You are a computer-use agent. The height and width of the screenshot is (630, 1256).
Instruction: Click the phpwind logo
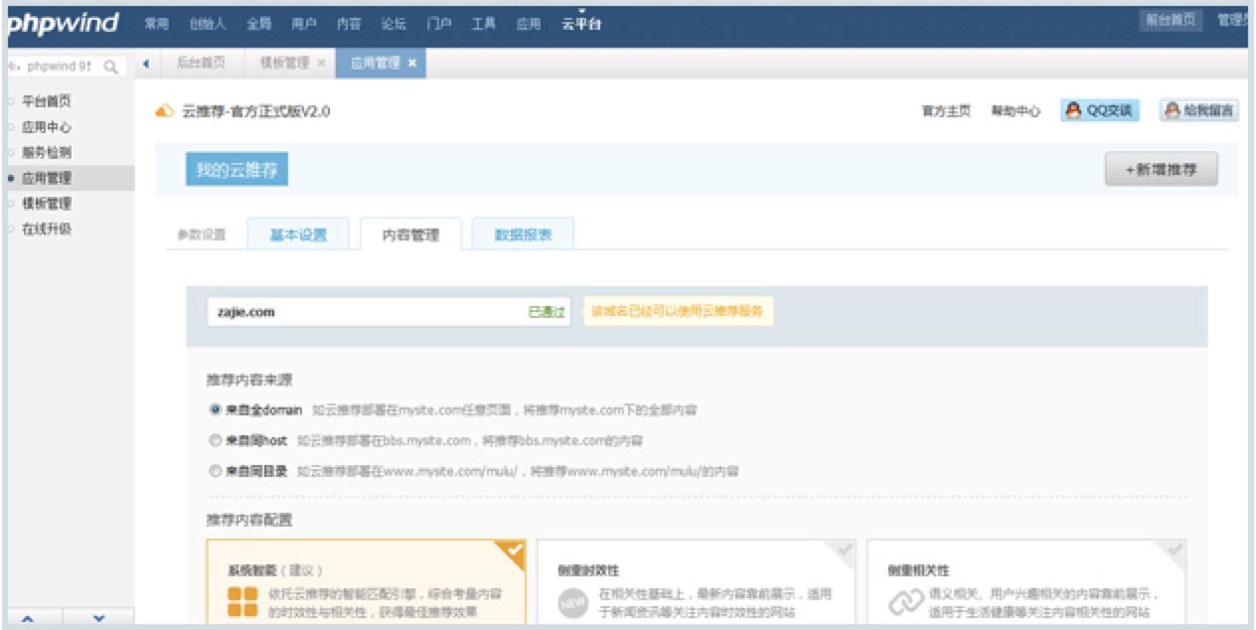[63, 22]
